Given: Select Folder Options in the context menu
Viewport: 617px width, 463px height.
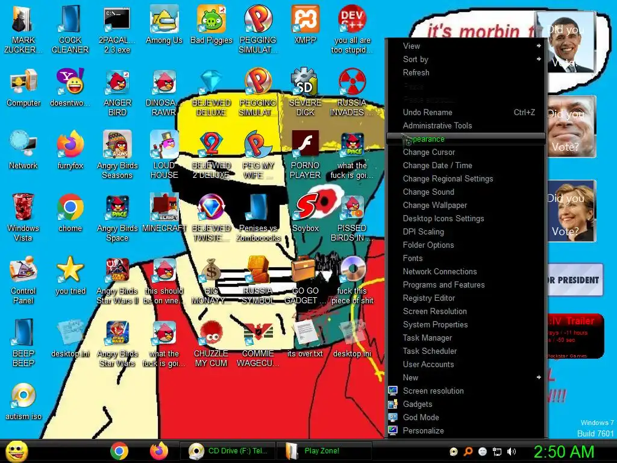Looking at the screenshot, I should pos(466,245).
